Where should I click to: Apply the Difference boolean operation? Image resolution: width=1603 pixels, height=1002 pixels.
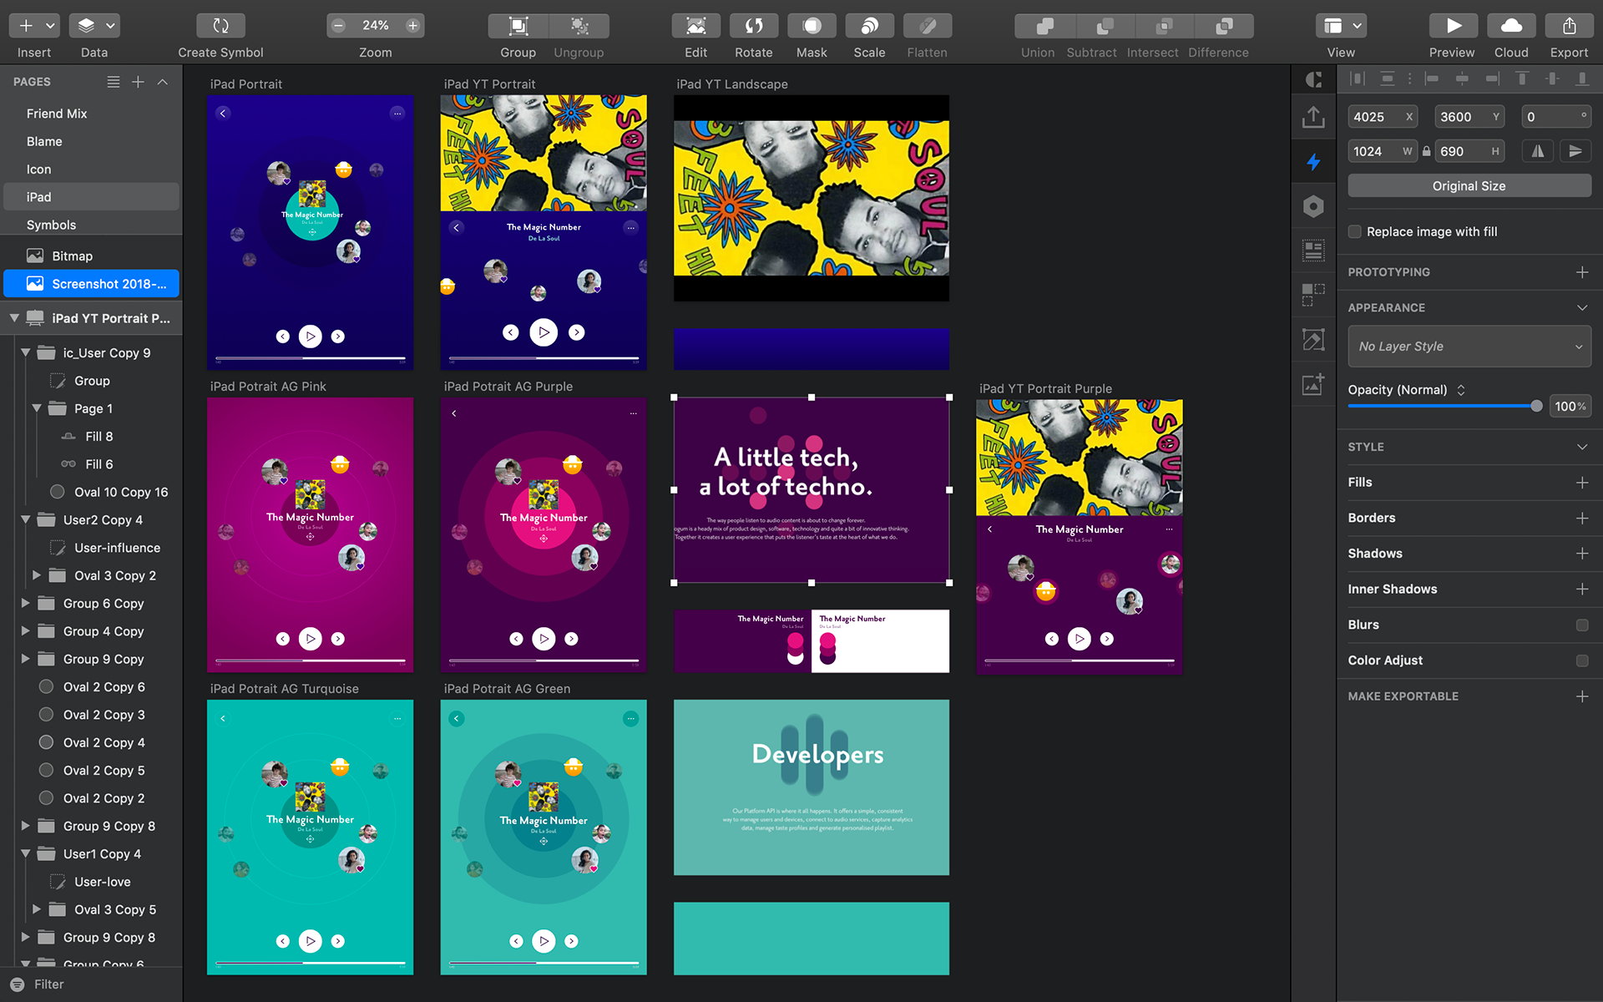click(x=1224, y=26)
